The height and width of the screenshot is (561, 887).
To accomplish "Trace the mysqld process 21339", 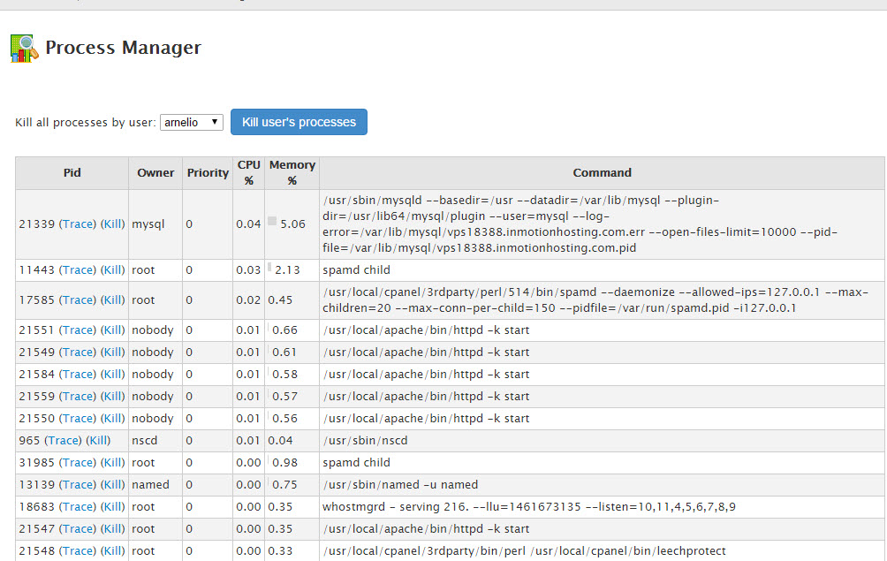I will [78, 224].
